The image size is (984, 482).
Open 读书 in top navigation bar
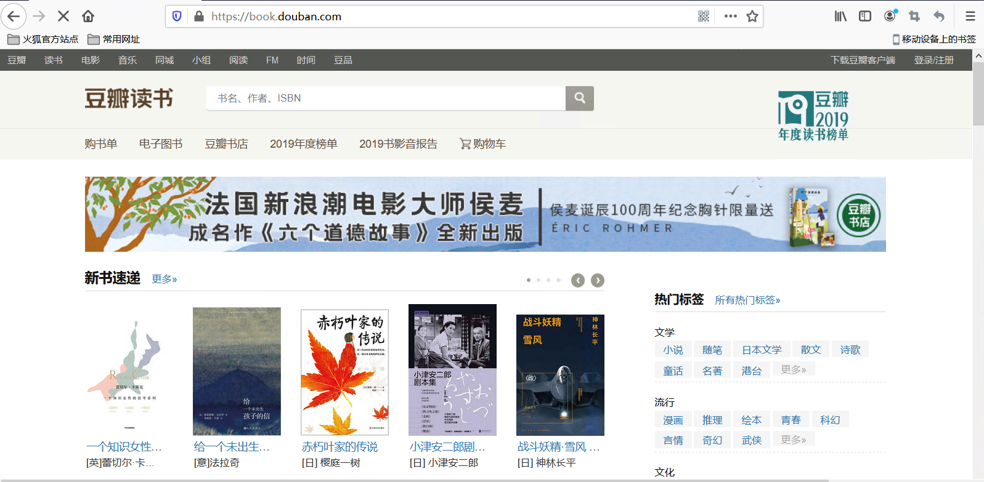tap(54, 60)
